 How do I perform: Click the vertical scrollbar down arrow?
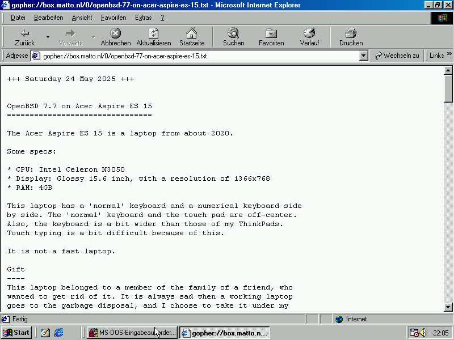click(448, 307)
